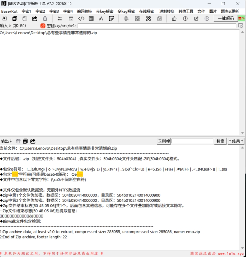Click the 输出↓ label button
The width and height of the screenshot is (246, 257).
[7, 141]
